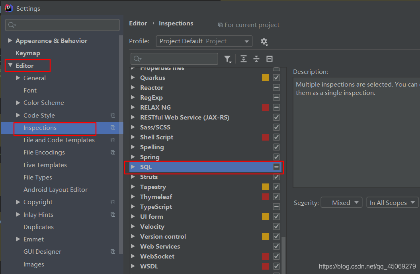
Task: Click the UI form yellow severity swatch
Action: (265, 216)
